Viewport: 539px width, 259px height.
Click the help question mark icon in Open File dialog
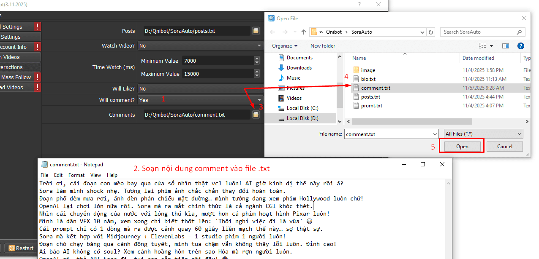(521, 45)
